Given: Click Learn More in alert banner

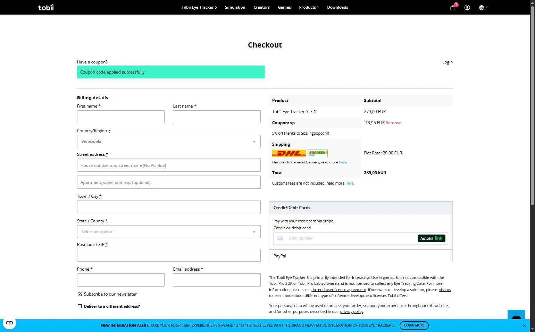Looking at the screenshot, I should click(414, 325).
